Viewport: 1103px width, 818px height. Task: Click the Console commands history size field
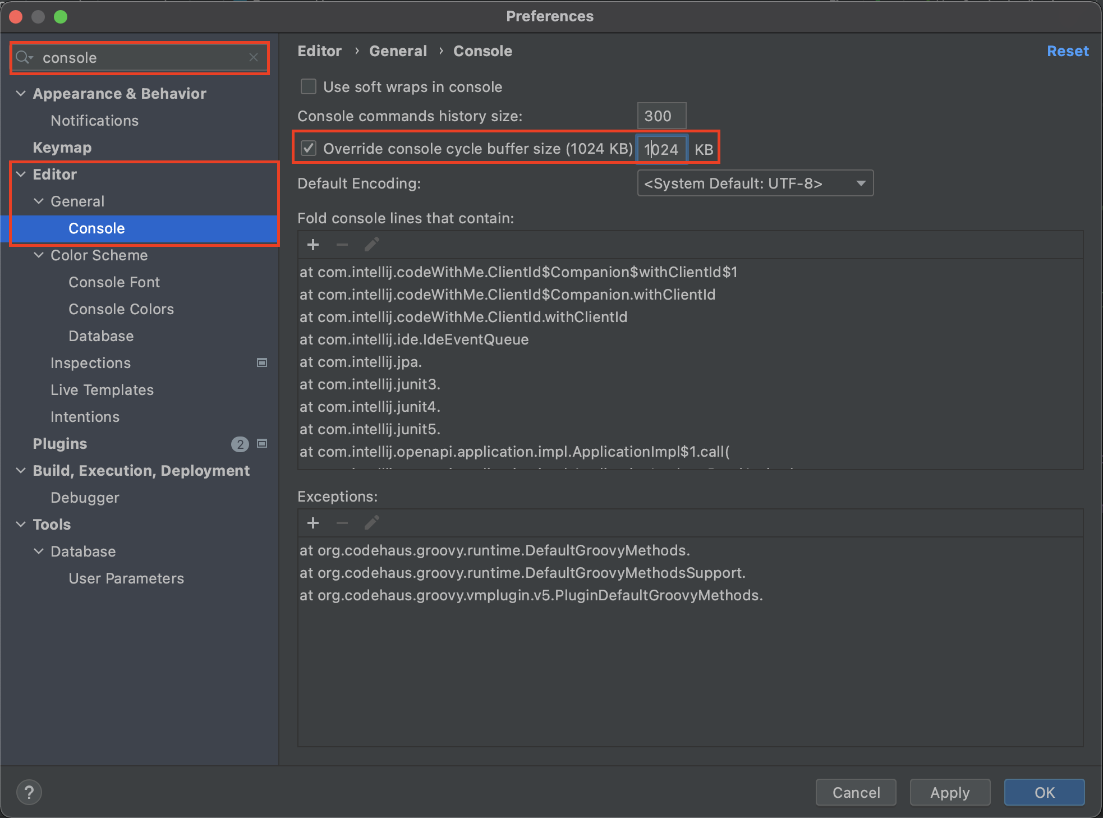(661, 116)
